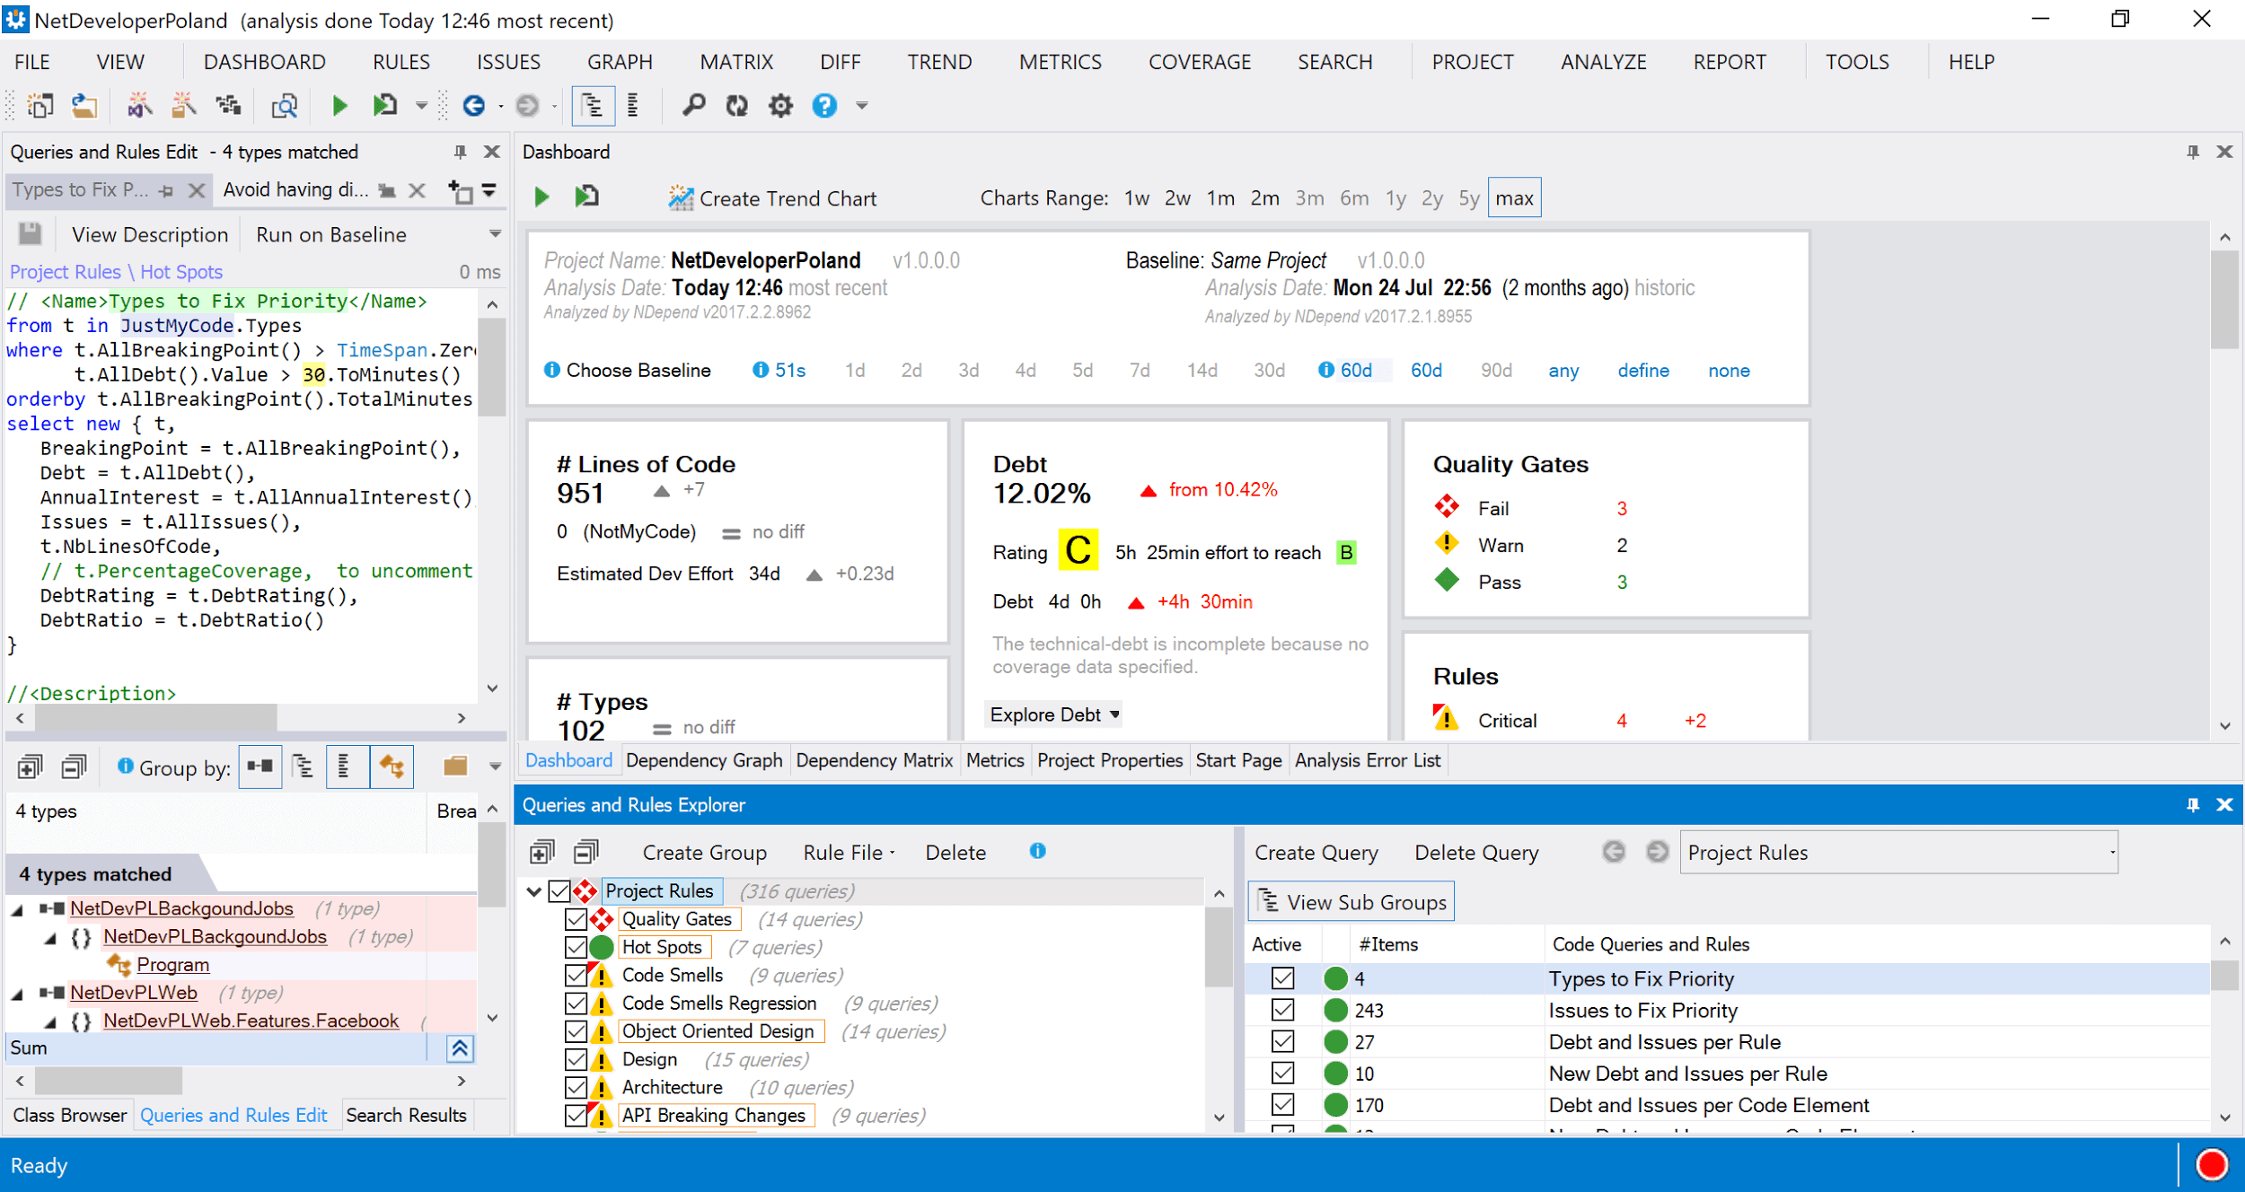Screen dimensions: 2245x1192
Task: Open the ANALYZE menu
Action: point(1603,62)
